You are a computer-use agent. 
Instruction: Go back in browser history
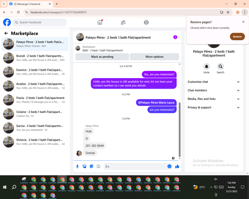point(4,12)
